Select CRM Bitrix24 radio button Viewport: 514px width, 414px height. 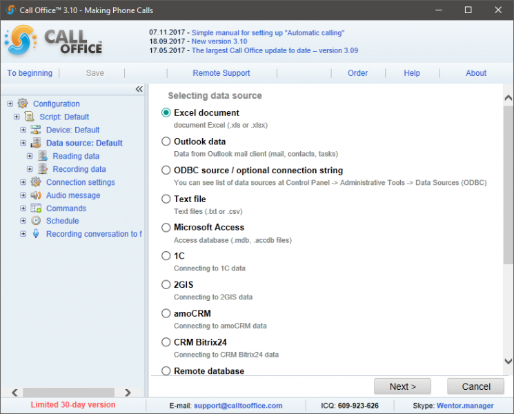(x=166, y=342)
